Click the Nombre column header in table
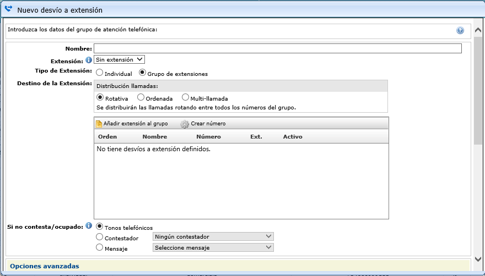 155,136
